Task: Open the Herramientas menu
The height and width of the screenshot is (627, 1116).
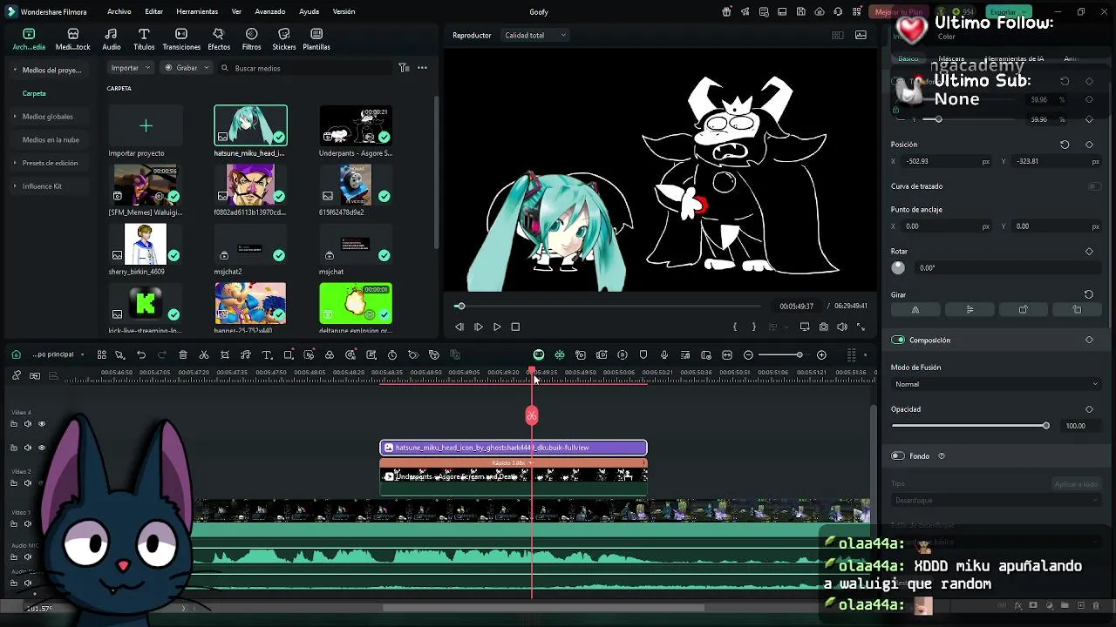Action: 197,11
